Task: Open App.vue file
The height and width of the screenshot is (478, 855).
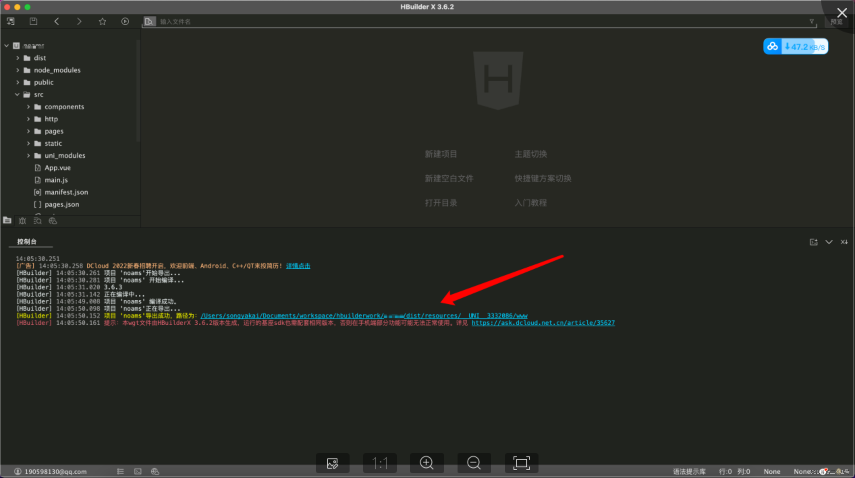Action: (57, 168)
